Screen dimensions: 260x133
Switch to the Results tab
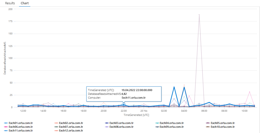pyautogui.click(x=10, y=3)
